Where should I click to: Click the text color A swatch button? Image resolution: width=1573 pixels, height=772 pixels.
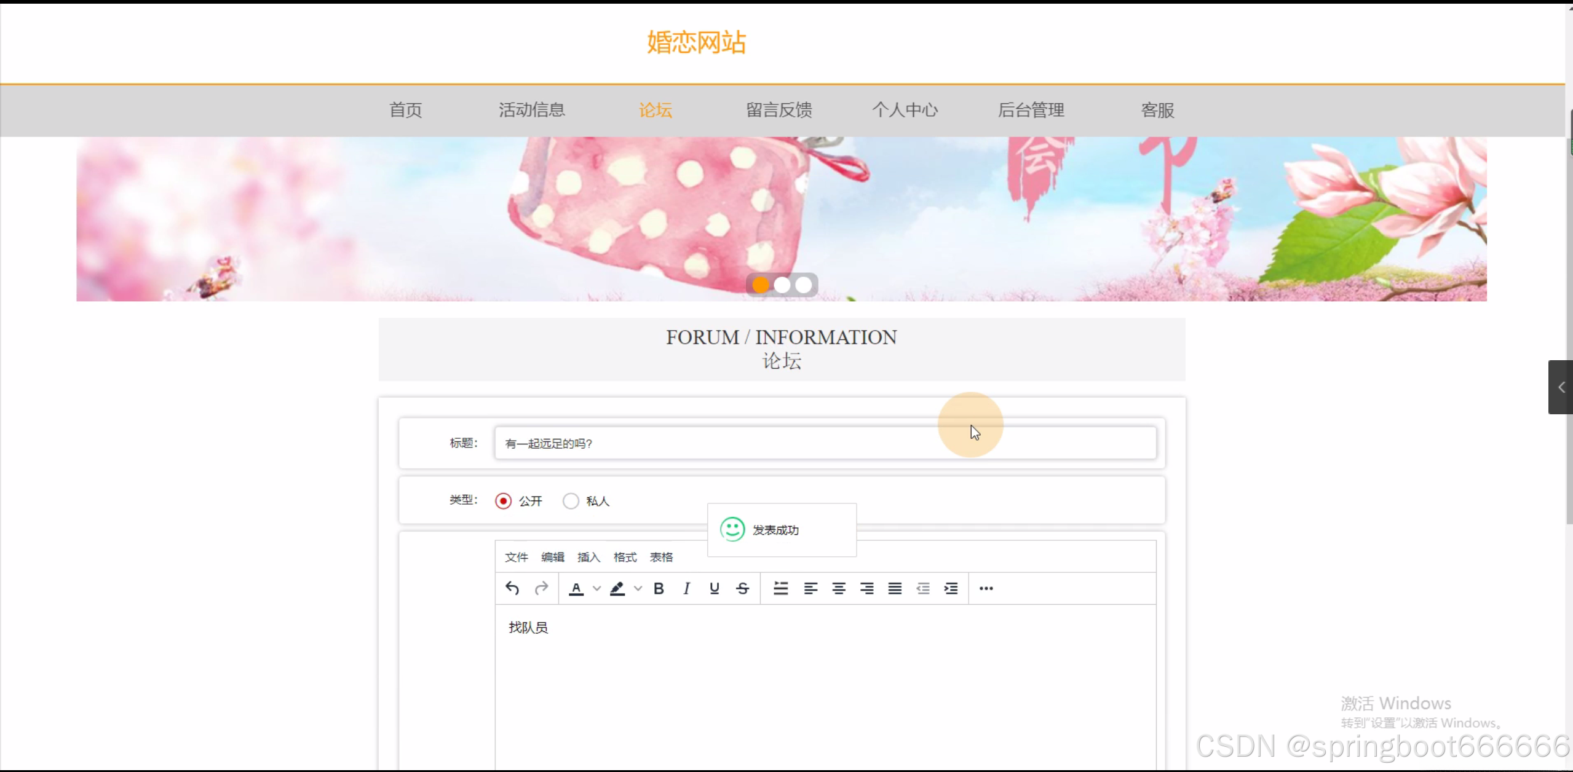tap(576, 588)
